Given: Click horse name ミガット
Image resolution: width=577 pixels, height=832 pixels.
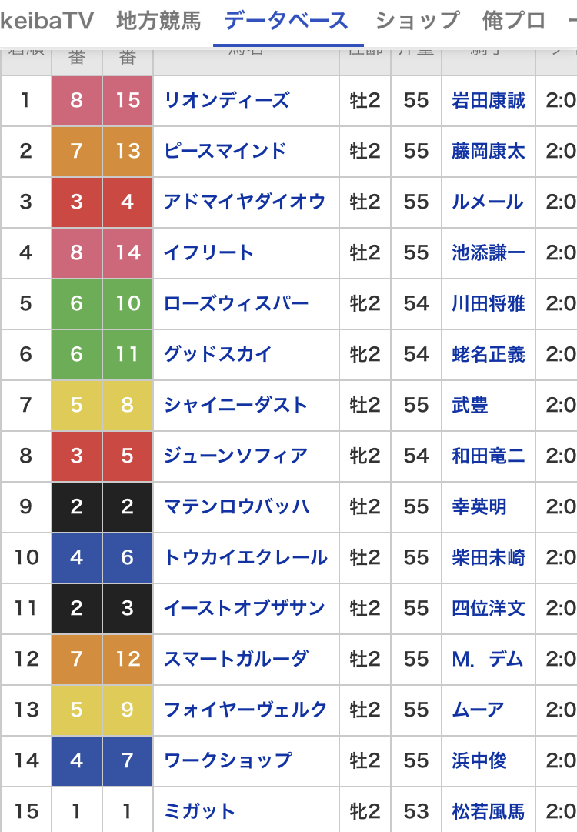Looking at the screenshot, I should (199, 811).
